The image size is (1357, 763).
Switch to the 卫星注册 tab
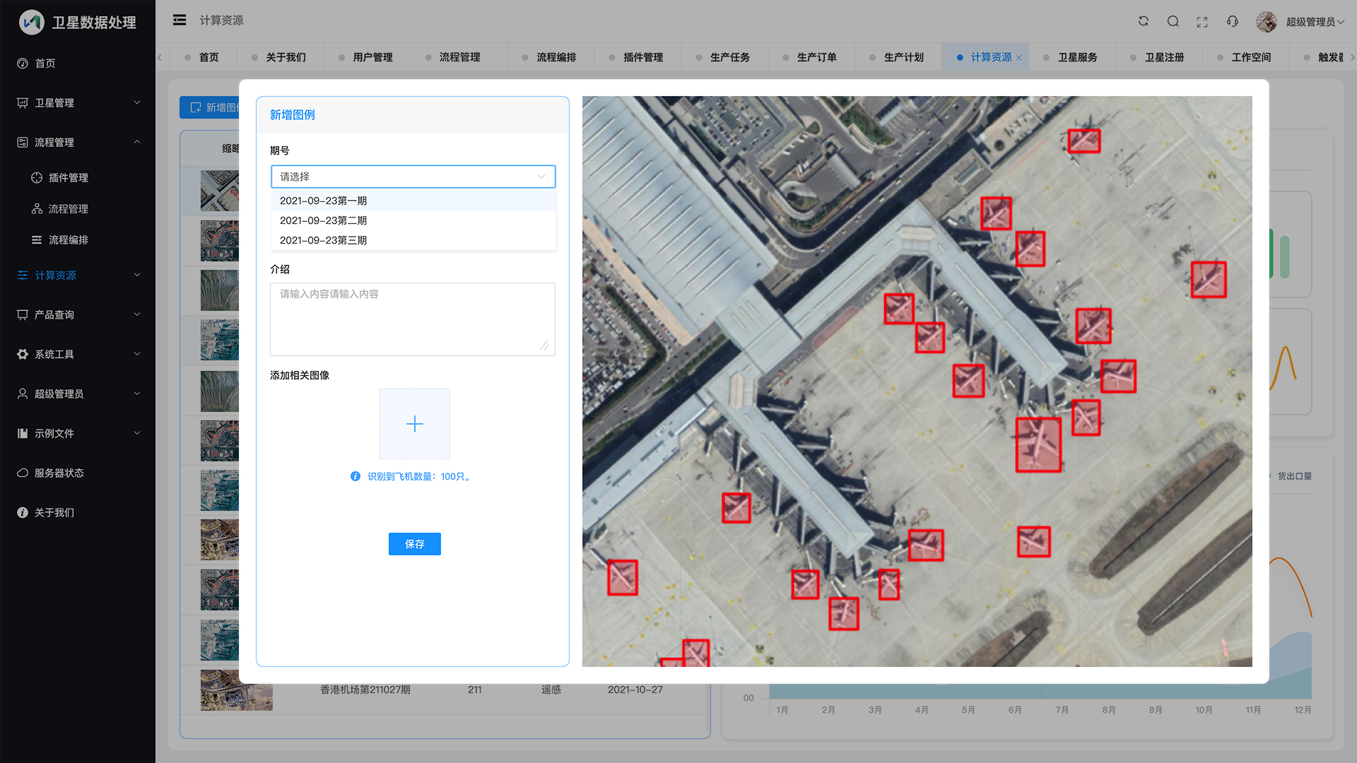tap(1159, 57)
